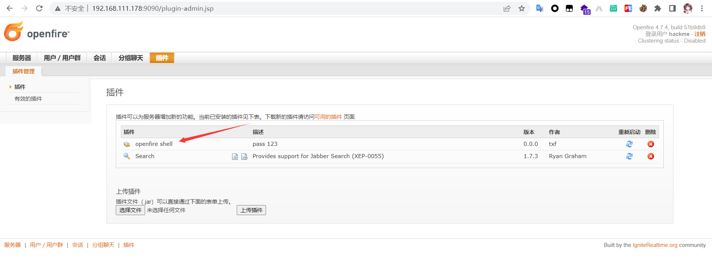Open Google Translate extension

tap(540, 8)
